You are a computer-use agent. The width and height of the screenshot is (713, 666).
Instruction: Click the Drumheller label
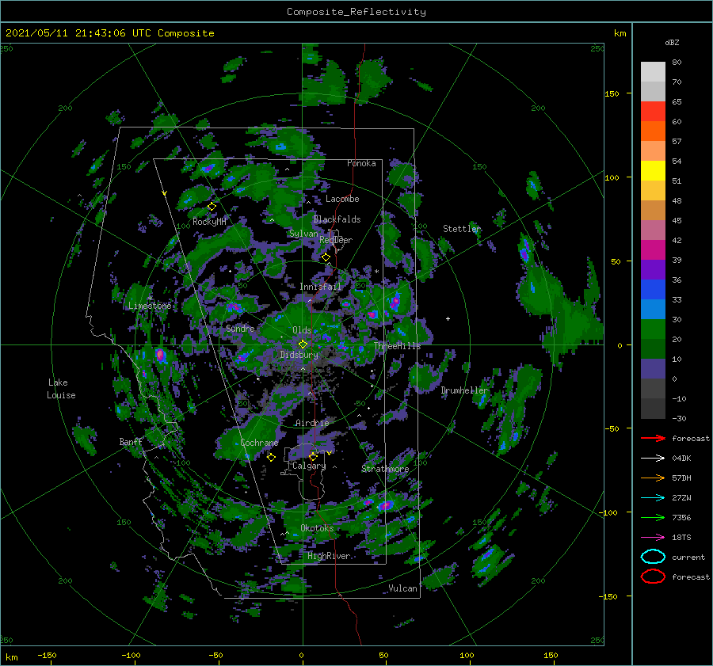point(465,390)
